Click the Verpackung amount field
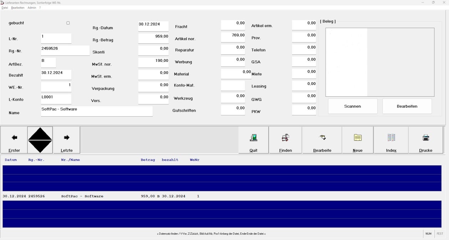The image size is (449, 240). click(x=153, y=87)
